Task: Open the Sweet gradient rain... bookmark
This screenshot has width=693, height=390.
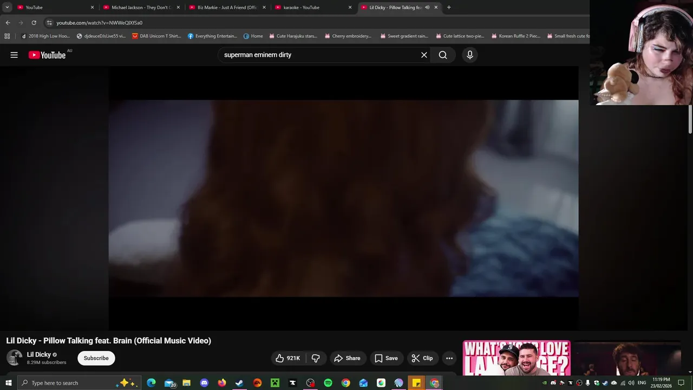Action: tap(404, 36)
